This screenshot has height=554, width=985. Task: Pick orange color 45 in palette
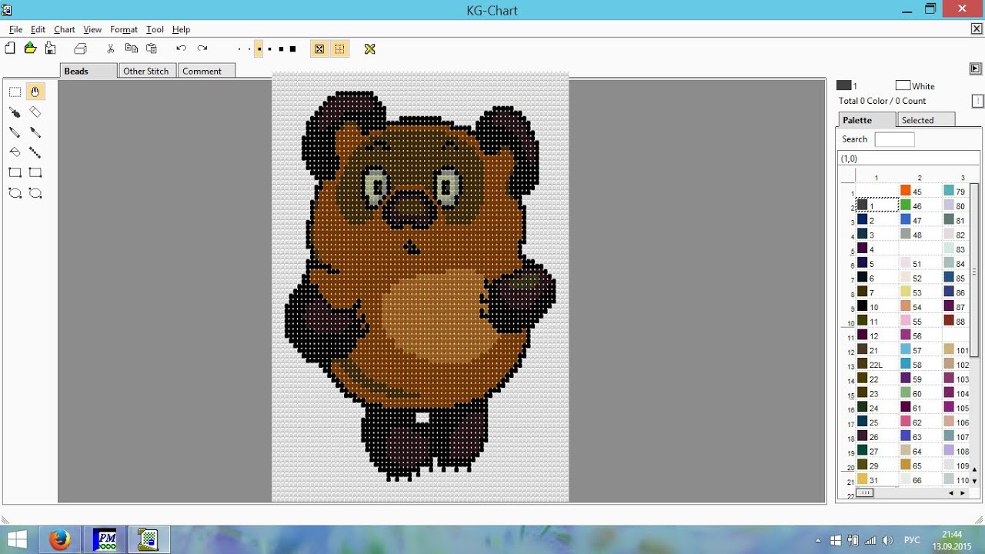click(x=906, y=191)
